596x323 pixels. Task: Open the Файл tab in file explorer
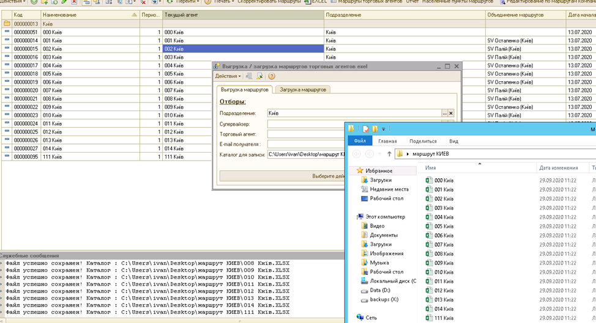coord(360,141)
